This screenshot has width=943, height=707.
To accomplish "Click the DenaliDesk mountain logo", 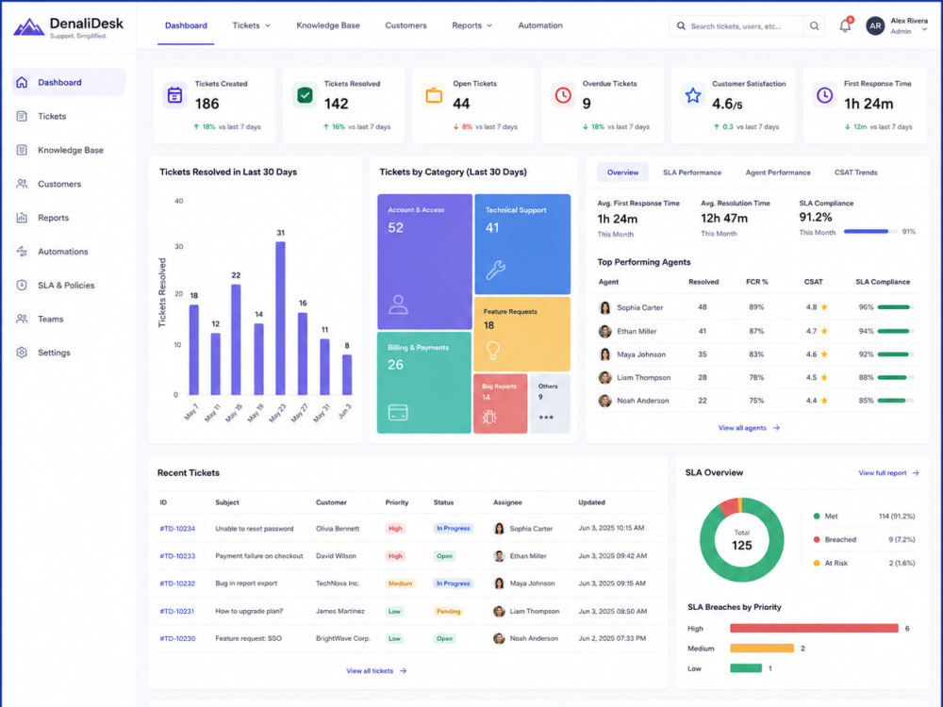I will 28,27.
